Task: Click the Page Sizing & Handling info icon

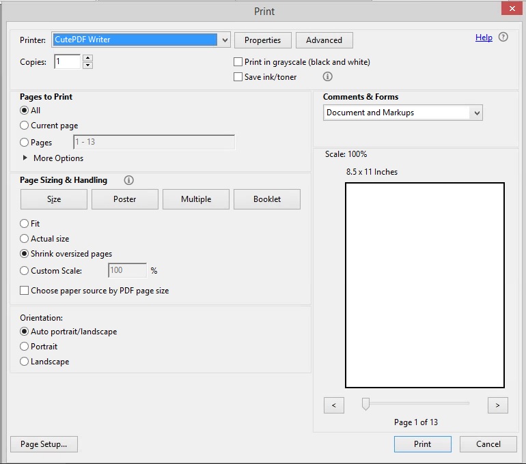Action: click(x=129, y=180)
